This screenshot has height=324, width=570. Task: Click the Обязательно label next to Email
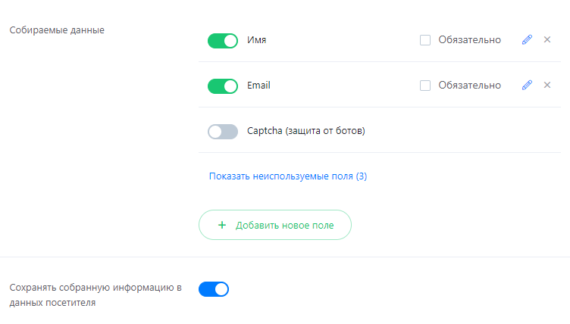click(470, 86)
